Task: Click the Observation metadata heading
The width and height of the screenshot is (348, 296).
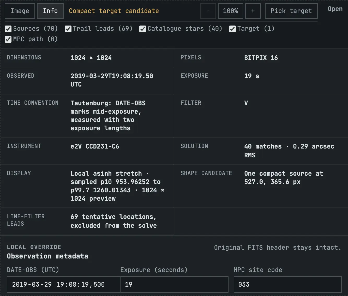Action: [47, 256]
